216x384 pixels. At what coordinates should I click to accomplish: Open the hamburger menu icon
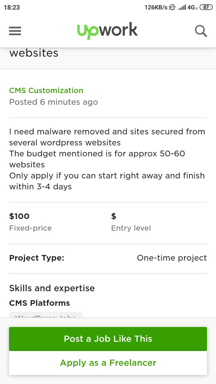[x=15, y=31]
